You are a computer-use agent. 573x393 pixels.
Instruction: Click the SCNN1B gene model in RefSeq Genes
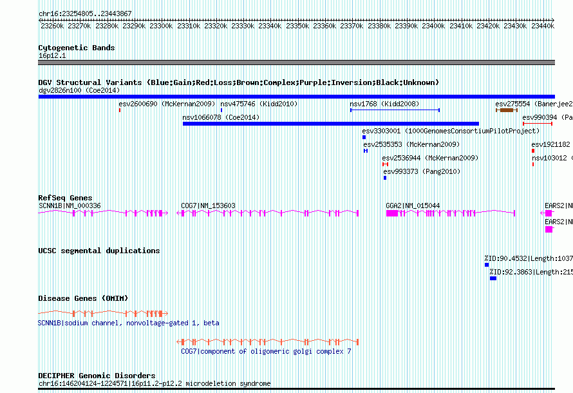click(103, 213)
